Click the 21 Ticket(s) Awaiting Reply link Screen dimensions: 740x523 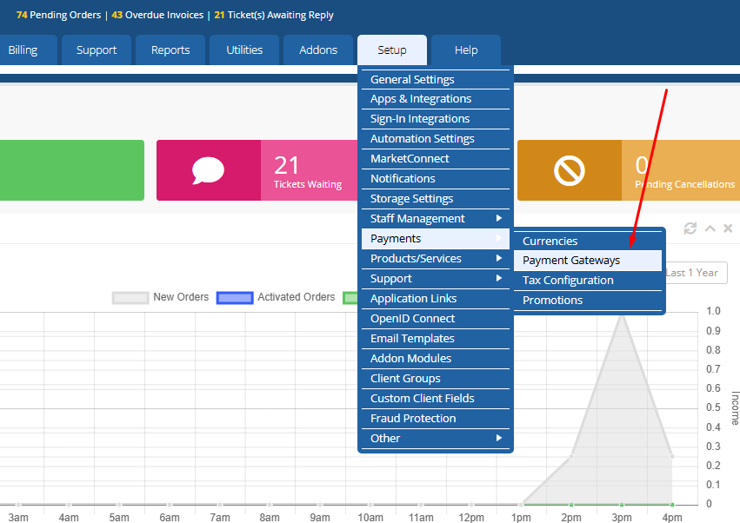point(274,15)
